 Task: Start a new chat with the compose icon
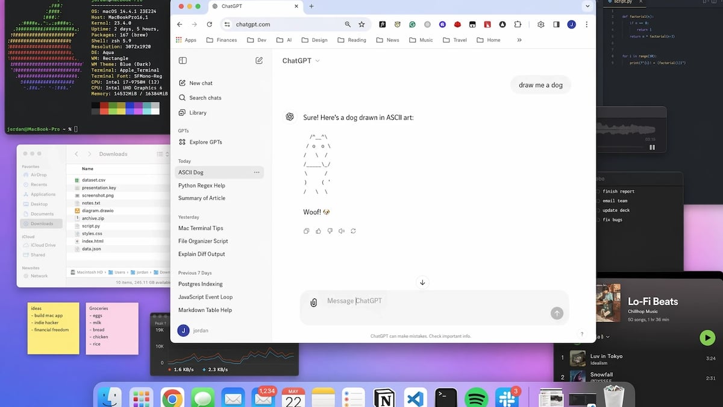(259, 60)
